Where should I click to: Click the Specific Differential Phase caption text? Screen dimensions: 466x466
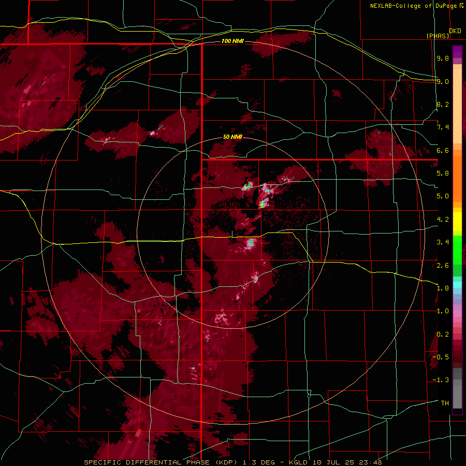pyautogui.click(x=233, y=462)
